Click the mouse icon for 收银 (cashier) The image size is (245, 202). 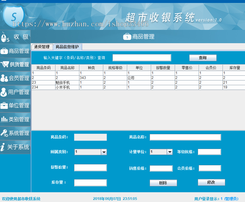tap(5, 37)
